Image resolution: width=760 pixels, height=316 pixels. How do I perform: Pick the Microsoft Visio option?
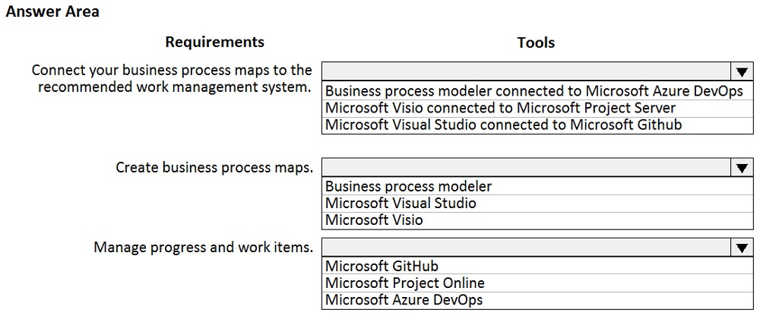pyautogui.click(x=537, y=220)
